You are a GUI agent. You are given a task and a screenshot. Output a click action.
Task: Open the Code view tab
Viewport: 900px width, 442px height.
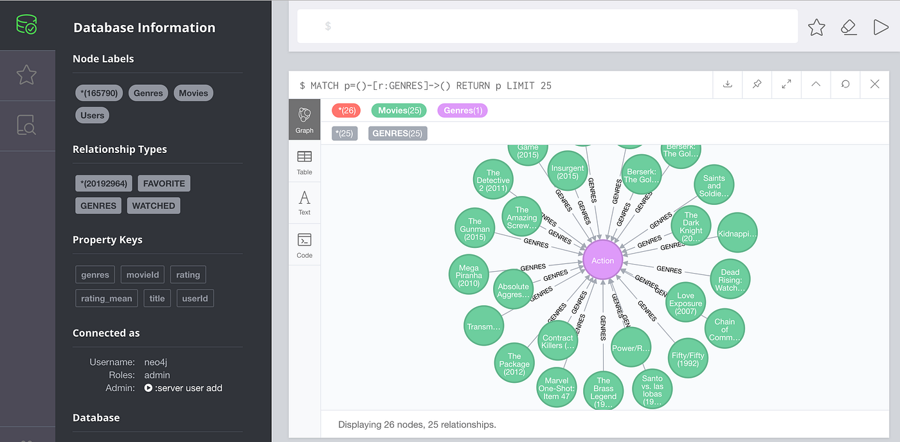pyautogui.click(x=304, y=244)
